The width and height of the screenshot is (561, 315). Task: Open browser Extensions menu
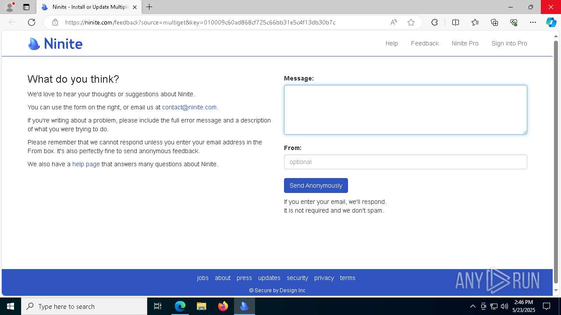click(434, 22)
